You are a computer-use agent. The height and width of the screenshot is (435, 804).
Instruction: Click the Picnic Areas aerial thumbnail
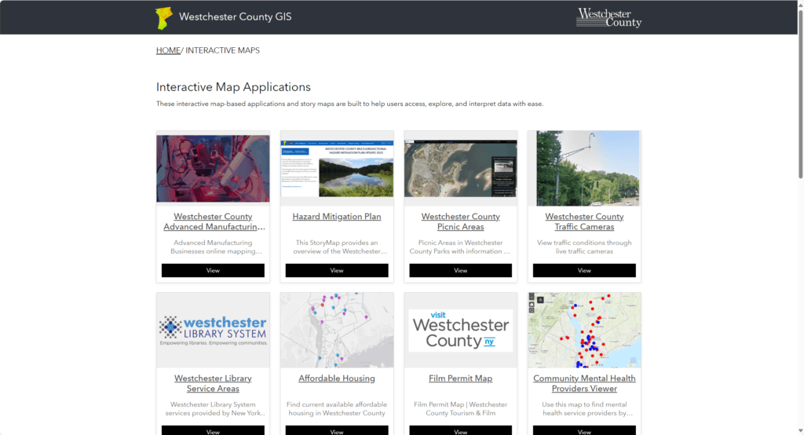tap(460, 169)
